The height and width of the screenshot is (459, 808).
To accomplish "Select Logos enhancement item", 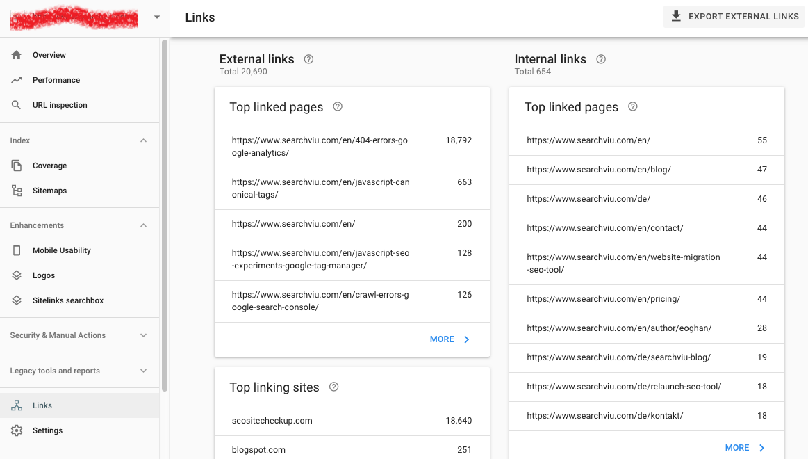I will [x=80, y=275].
